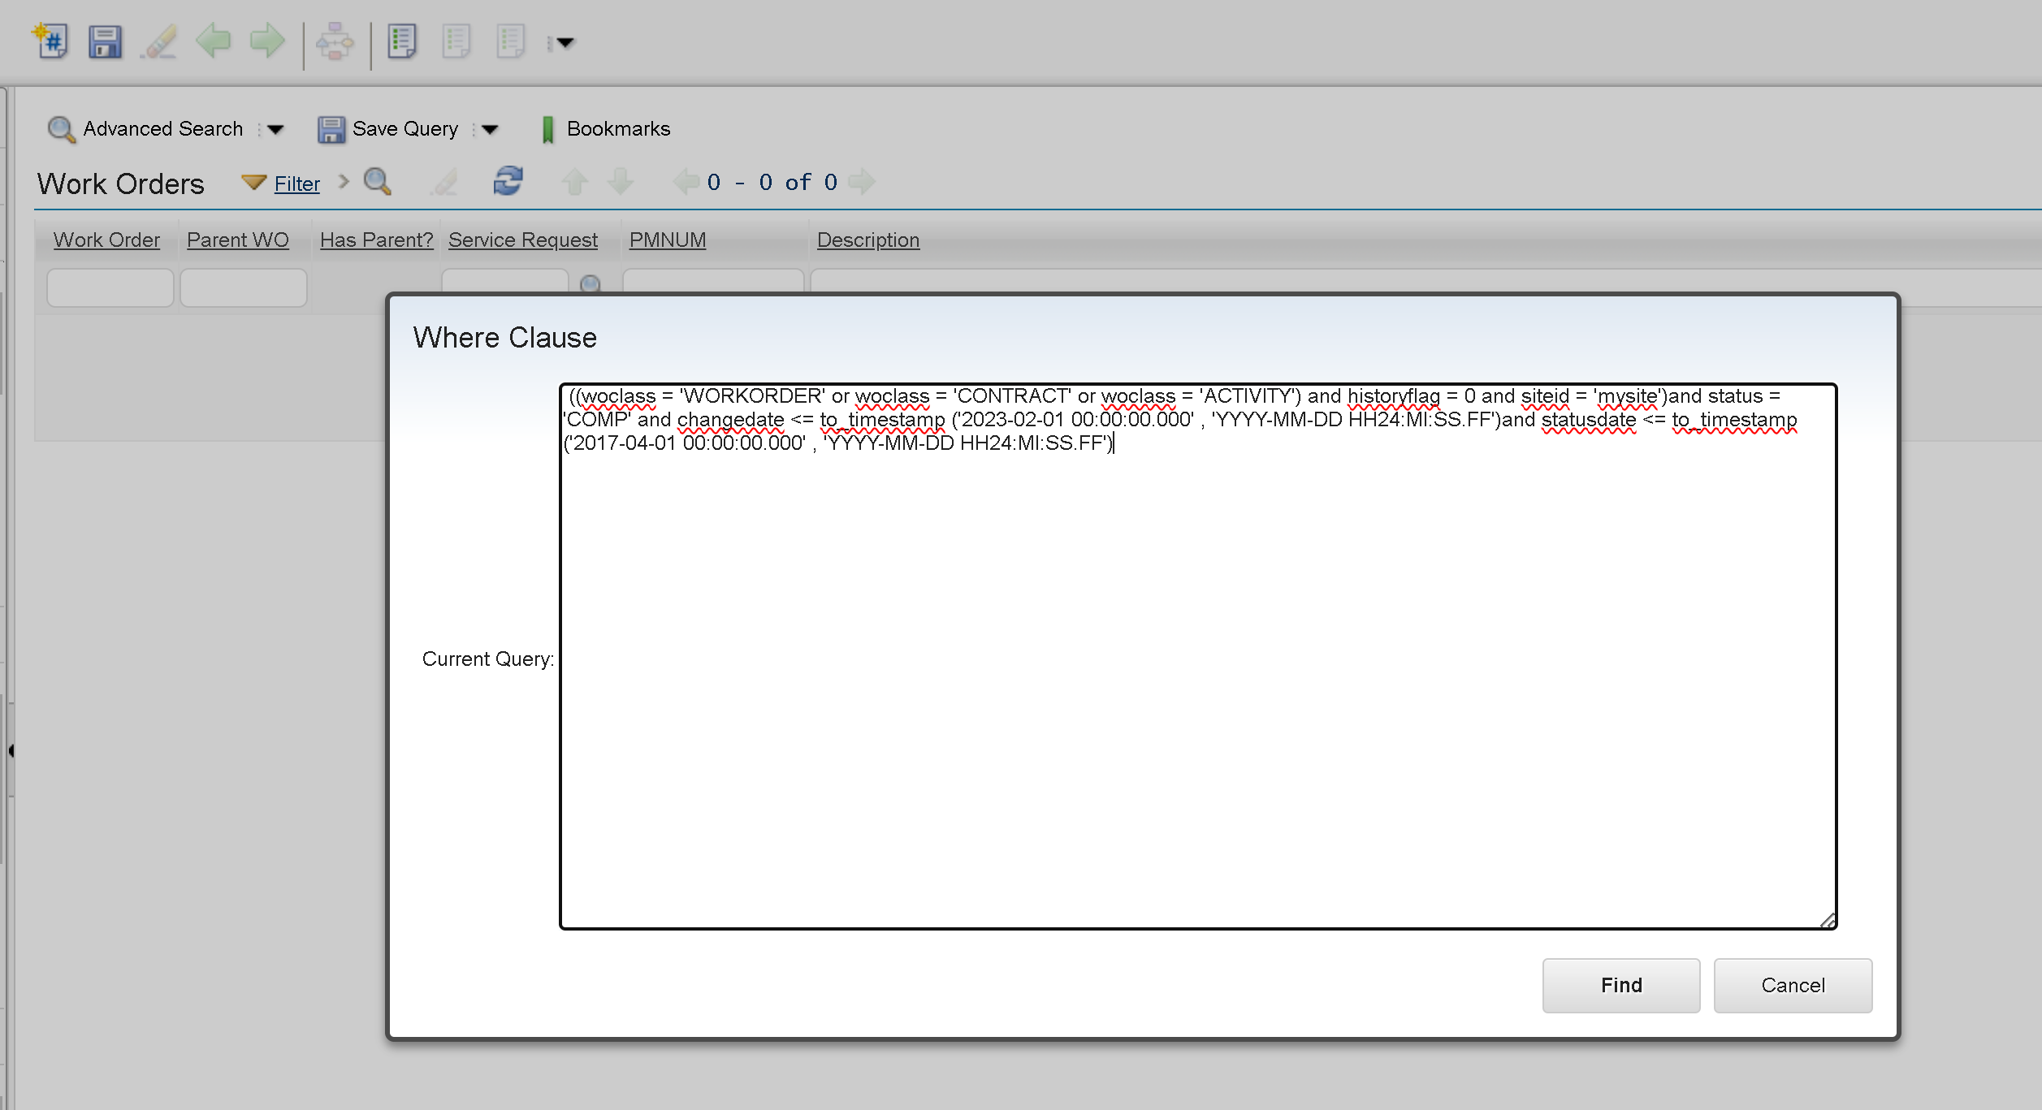Image resolution: width=2042 pixels, height=1110 pixels.
Task: Open the Route Workflow icon
Action: click(334, 42)
